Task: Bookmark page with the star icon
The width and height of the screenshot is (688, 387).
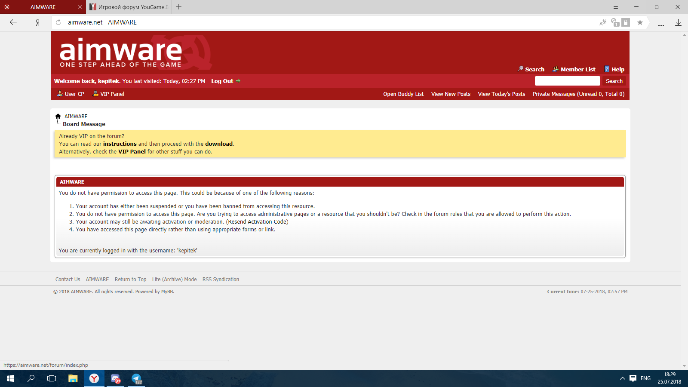Action: (x=640, y=22)
